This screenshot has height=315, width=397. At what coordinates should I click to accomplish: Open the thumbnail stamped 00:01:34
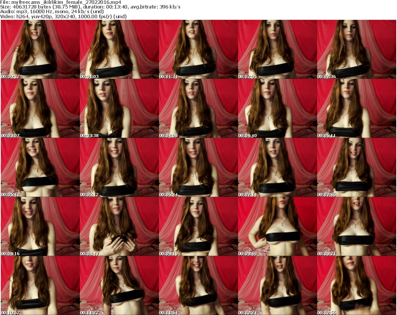coord(198,49)
